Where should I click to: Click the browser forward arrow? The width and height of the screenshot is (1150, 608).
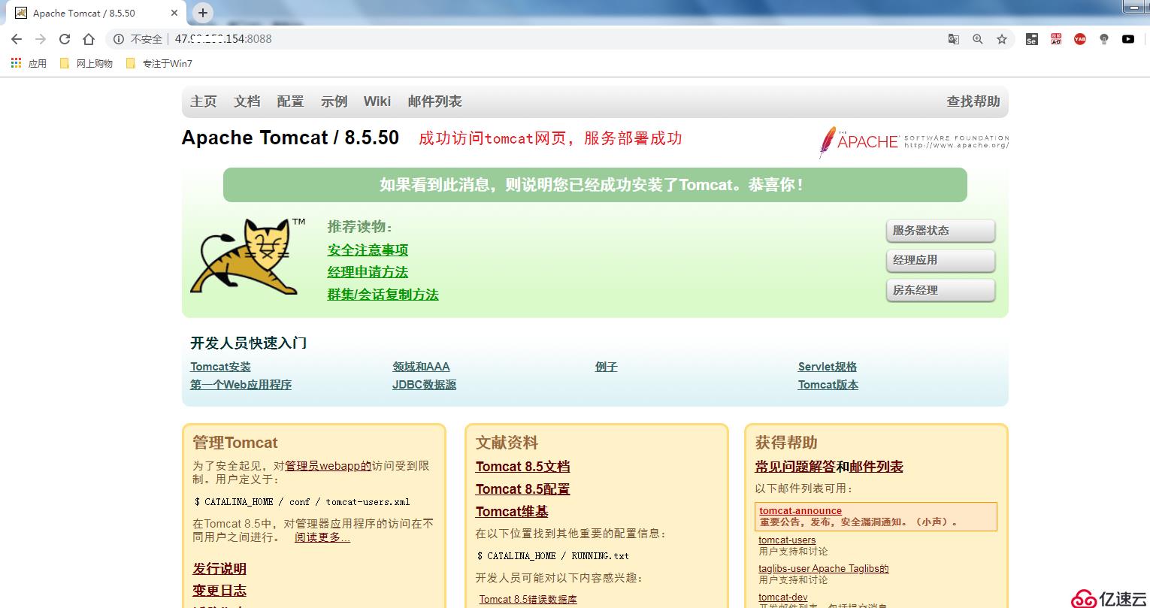[x=41, y=39]
